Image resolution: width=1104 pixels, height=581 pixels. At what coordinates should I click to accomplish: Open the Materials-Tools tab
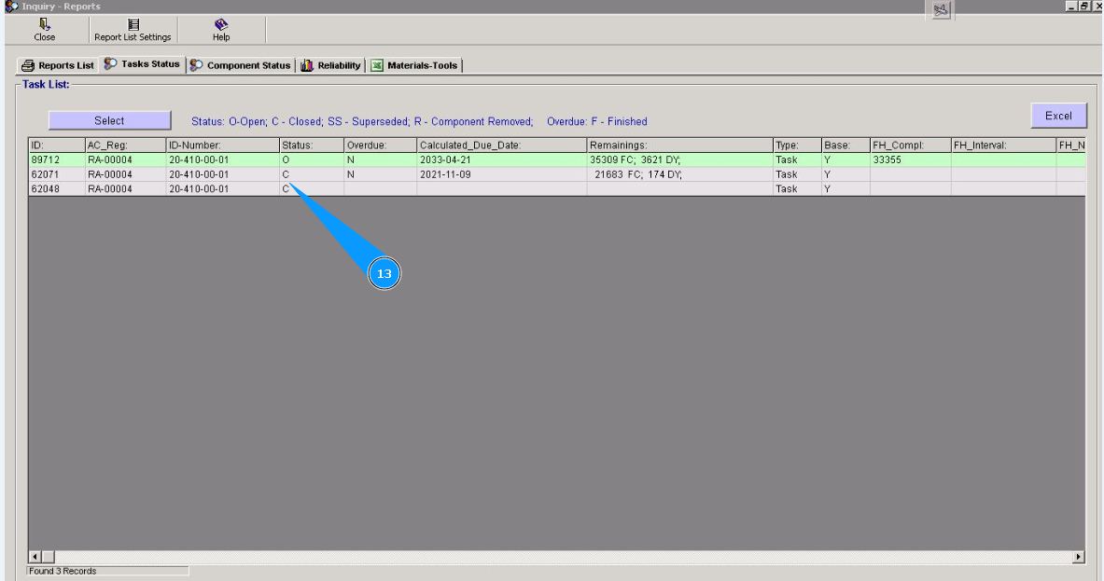[414, 65]
